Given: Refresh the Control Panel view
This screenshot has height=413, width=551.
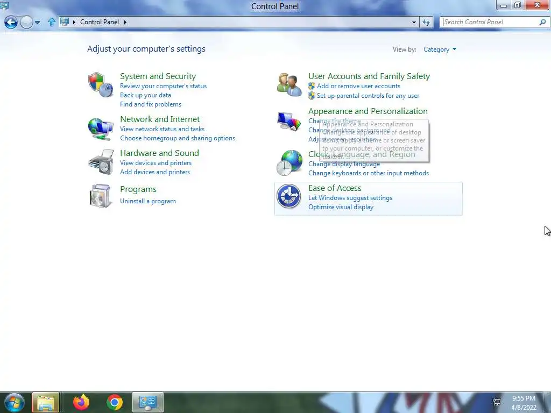Looking at the screenshot, I should tap(426, 23).
